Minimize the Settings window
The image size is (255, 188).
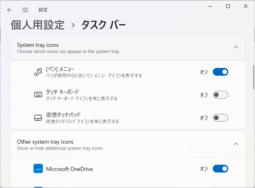(210, 6)
